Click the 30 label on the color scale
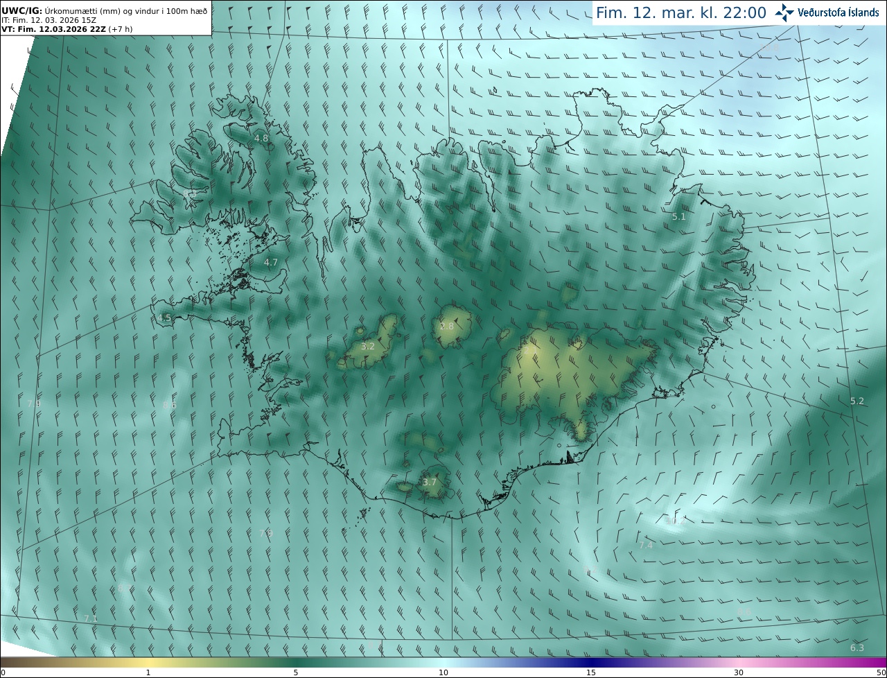 click(739, 672)
